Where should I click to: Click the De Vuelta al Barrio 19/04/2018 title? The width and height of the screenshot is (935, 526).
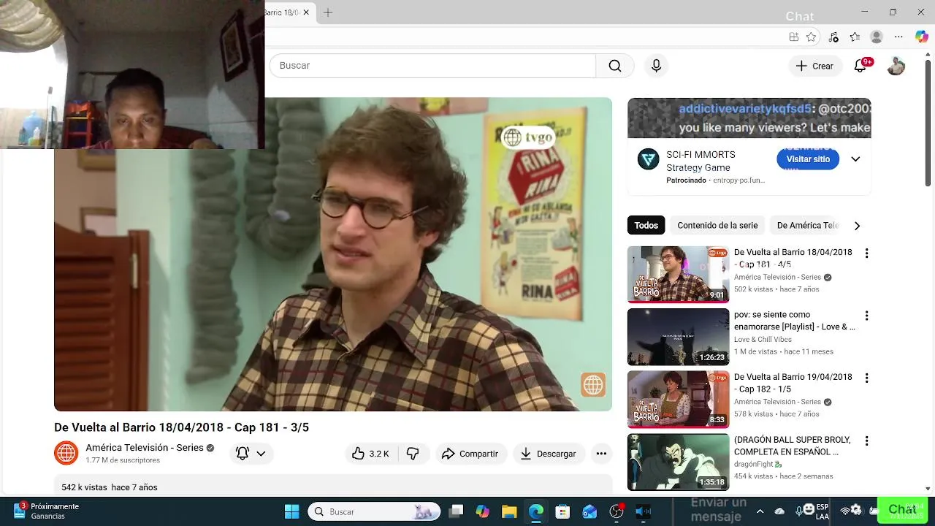click(x=793, y=383)
